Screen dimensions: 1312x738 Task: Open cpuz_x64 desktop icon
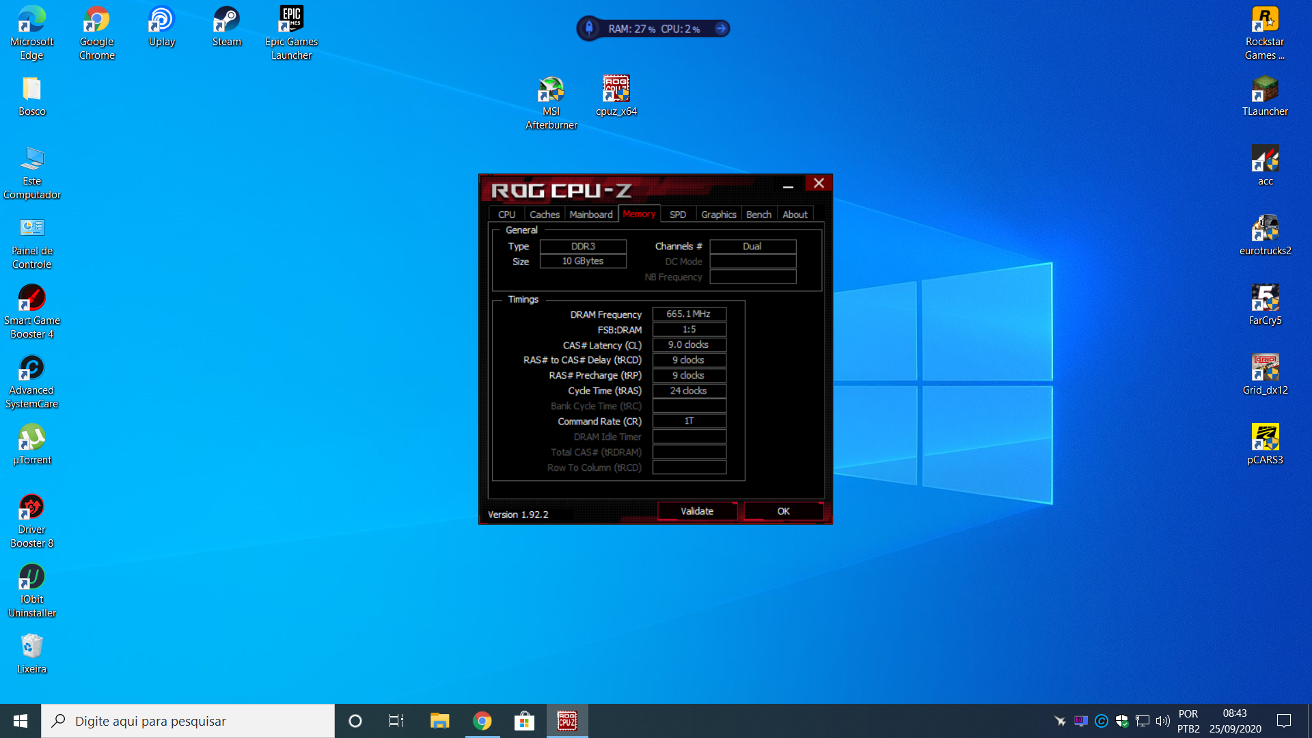tap(616, 96)
